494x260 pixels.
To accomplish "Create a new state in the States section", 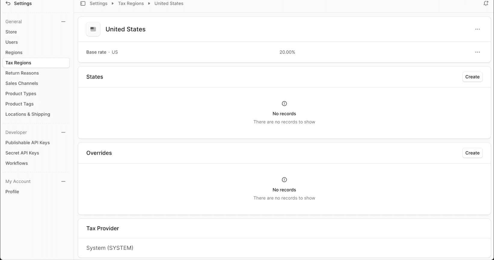I will point(472,77).
